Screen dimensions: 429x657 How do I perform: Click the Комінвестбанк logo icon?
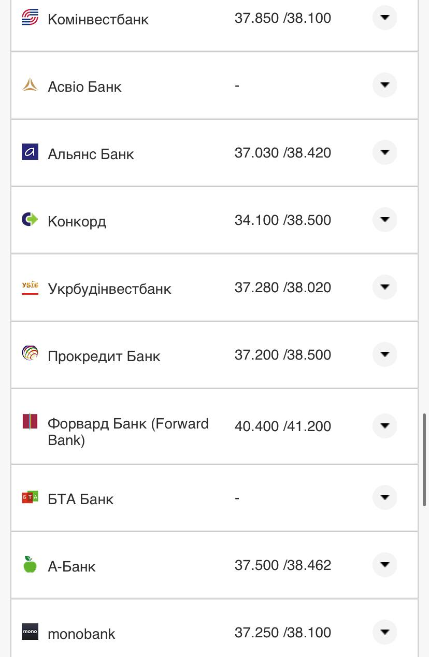tap(30, 18)
